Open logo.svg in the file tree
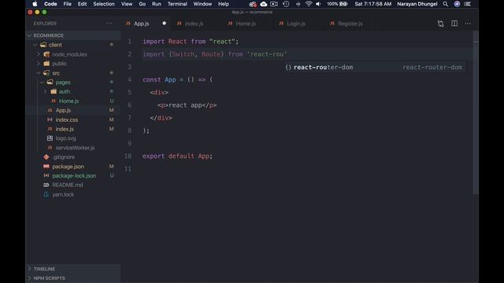The image size is (504, 283). (65, 138)
